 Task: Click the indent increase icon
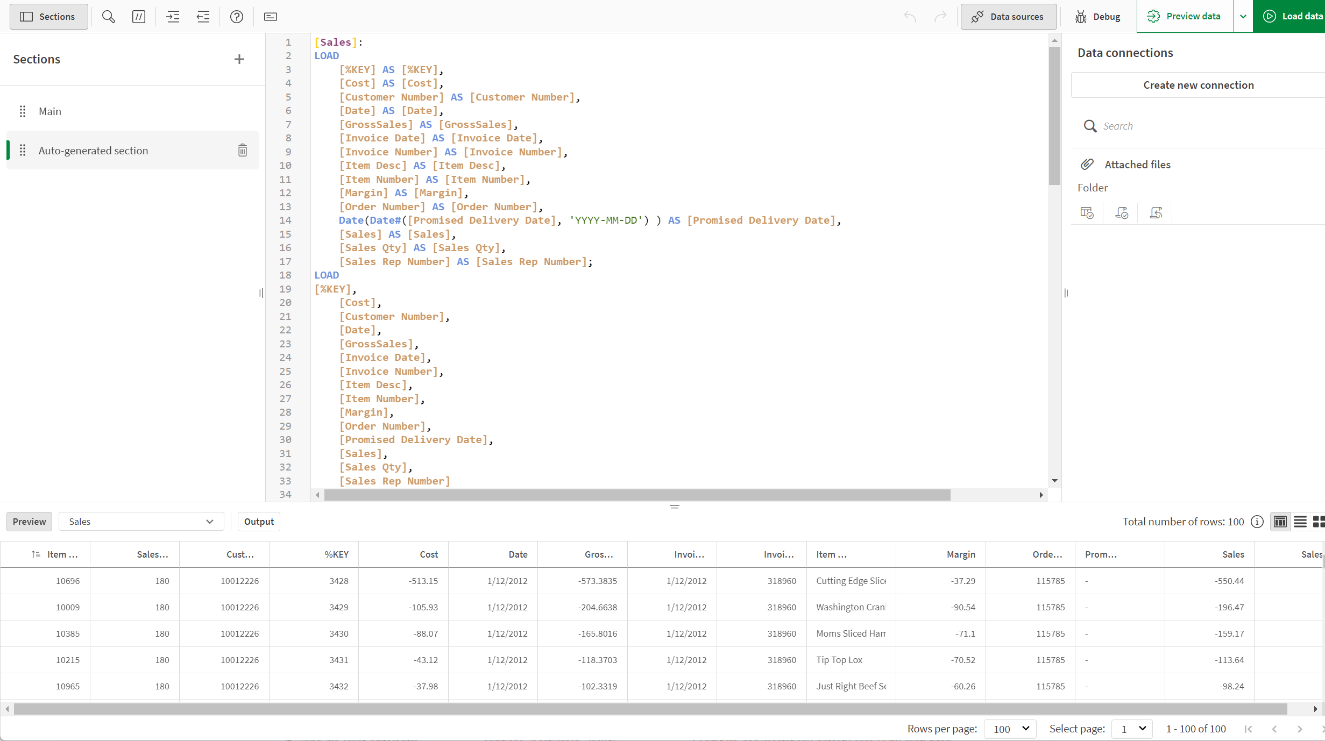172,16
